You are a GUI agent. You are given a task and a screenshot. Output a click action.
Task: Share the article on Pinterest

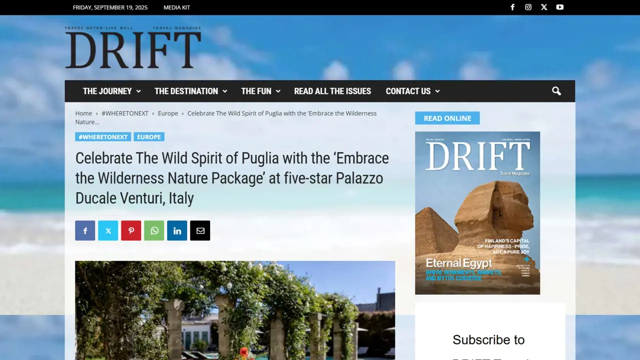click(x=131, y=230)
